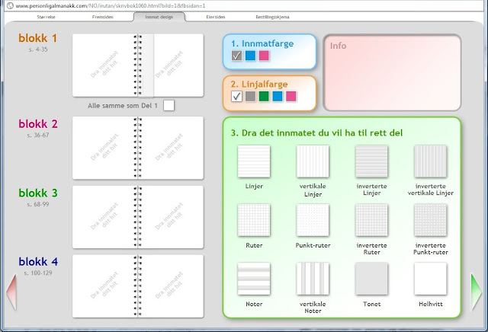Click the '1. Innmatfarge' heading
The height and width of the screenshot is (332, 488).
point(262,43)
